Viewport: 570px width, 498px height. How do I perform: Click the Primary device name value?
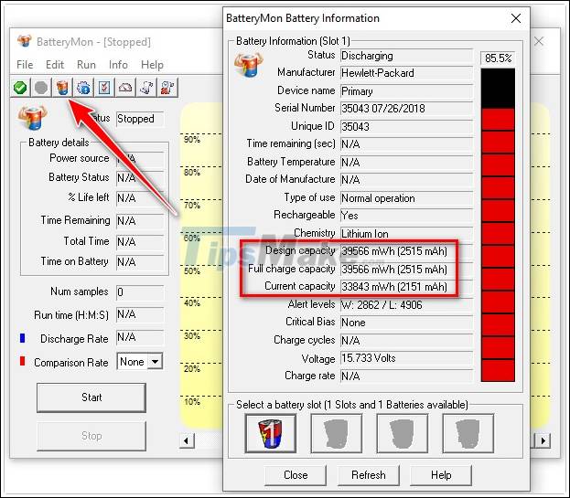pos(406,91)
